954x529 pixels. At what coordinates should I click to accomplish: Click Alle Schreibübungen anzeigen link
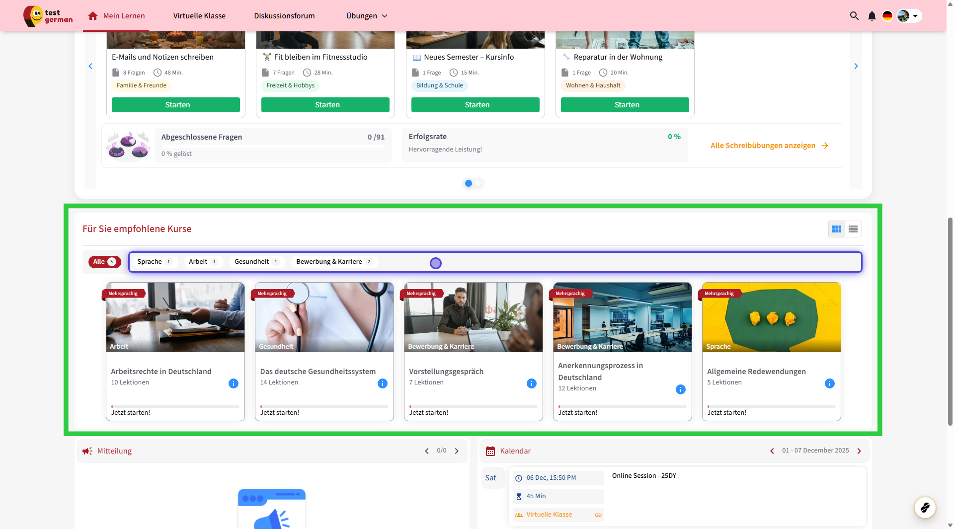click(769, 146)
